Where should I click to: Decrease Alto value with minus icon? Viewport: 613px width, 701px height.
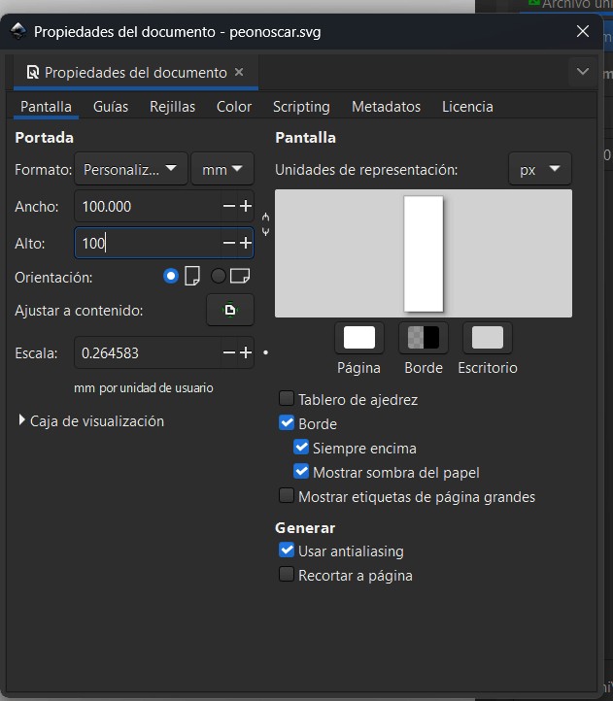229,244
